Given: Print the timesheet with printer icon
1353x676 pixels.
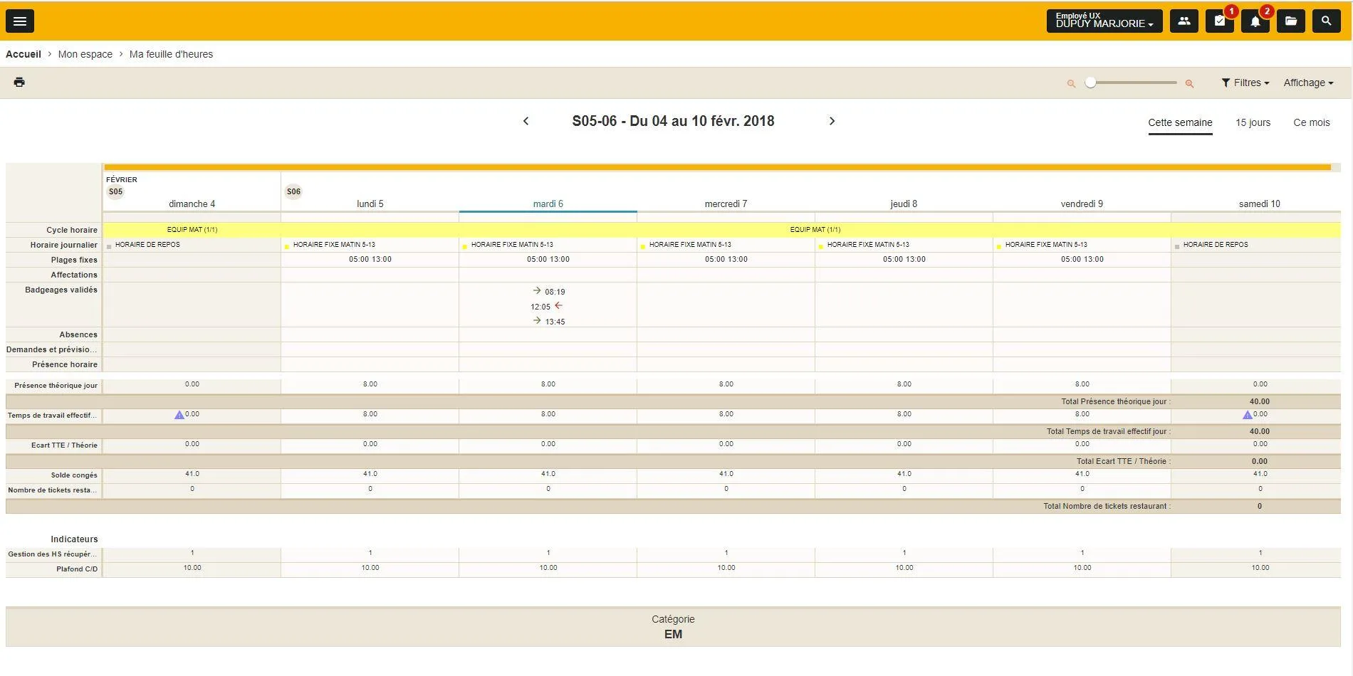Looking at the screenshot, I should click(19, 83).
